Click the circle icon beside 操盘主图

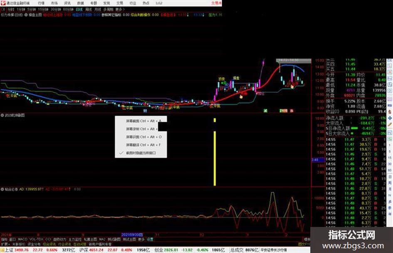26,15
